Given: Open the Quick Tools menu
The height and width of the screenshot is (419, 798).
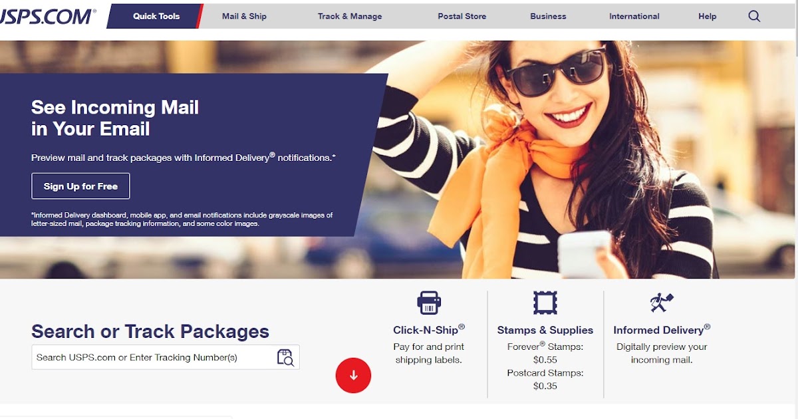Looking at the screenshot, I should pyautogui.click(x=156, y=16).
